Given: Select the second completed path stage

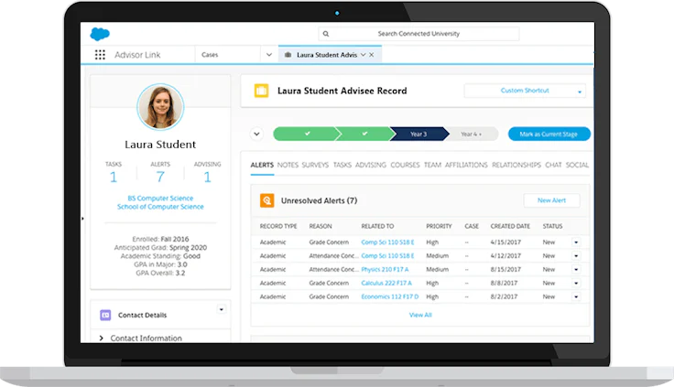Looking at the screenshot, I should 364,134.
